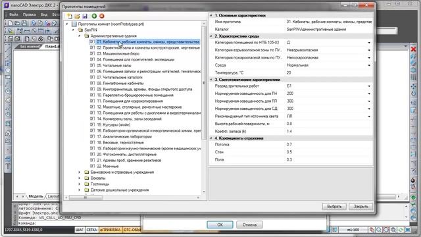Click the zoom window icon in status bar
Viewport: 421px width, 237px height.
(386, 230)
